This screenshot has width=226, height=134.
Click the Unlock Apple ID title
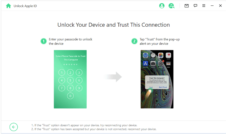[x=25, y=6]
